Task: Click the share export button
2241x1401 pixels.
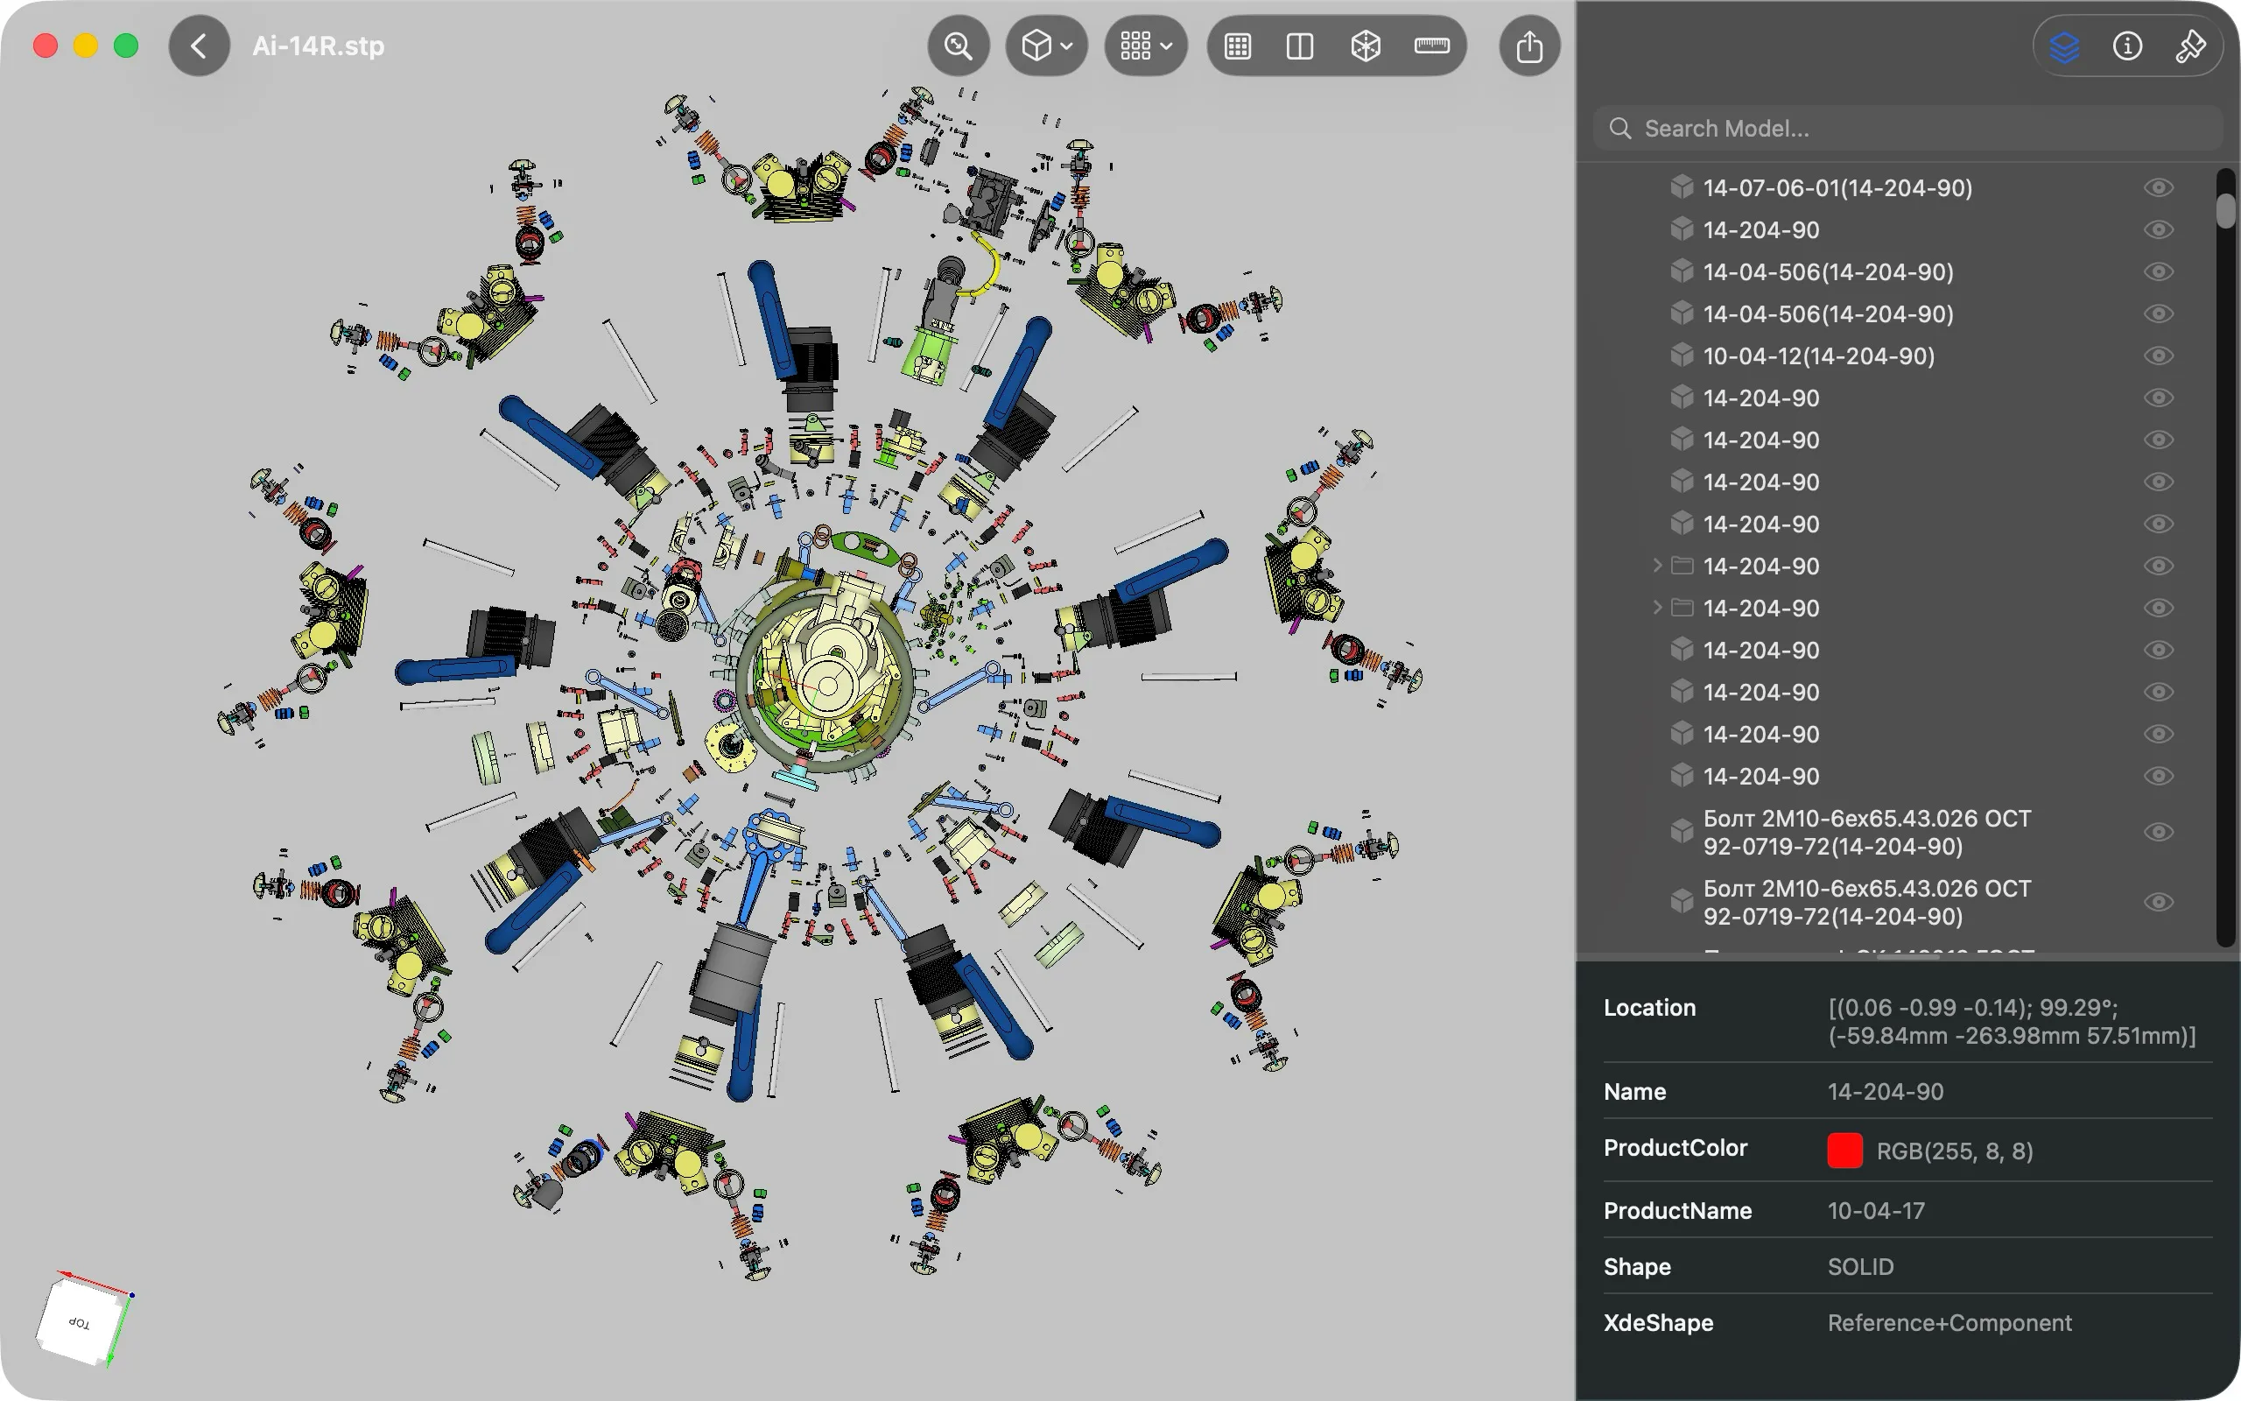Action: click(1529, 46)
